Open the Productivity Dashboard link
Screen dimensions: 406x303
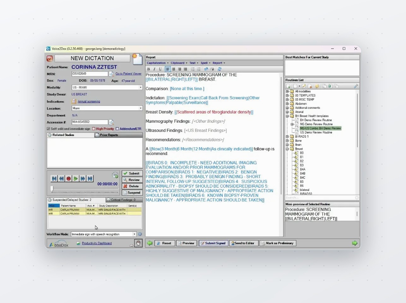(97, 243)
